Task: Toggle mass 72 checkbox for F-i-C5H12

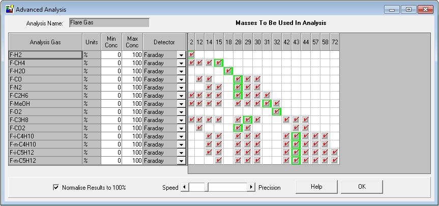Action: tap(335, 152)
